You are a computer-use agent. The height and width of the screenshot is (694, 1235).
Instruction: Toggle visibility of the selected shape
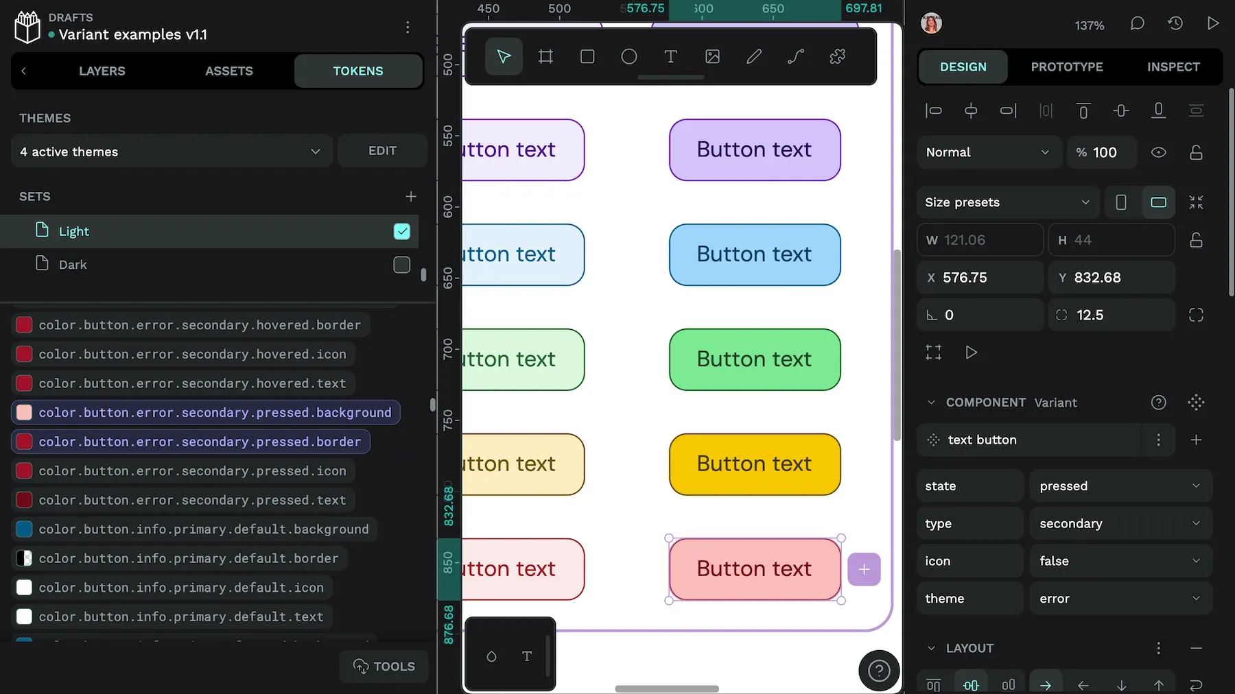[x=1160, y=152]
